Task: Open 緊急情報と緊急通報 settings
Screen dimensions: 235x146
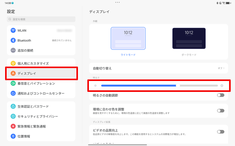Action: tap(41, 126)
